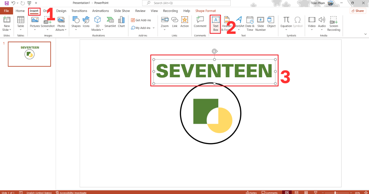The width and height of the screenshot is (369, 194).
Task: Expand the Undo history dropdown arrow
Action: (17, 3)
